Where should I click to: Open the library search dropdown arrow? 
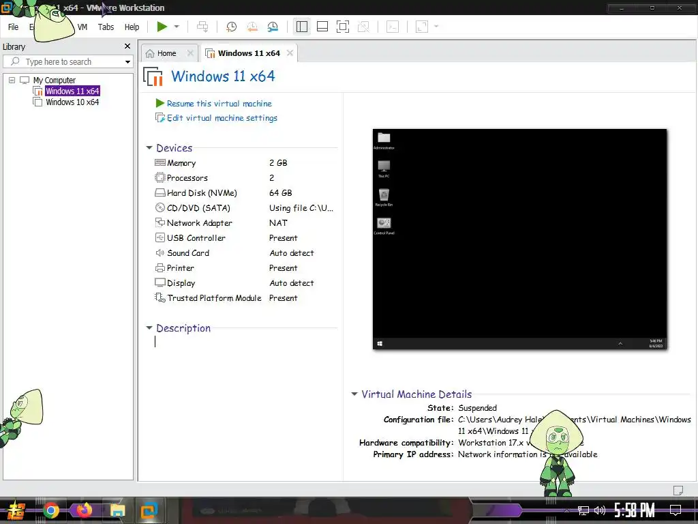pos(127,62)
